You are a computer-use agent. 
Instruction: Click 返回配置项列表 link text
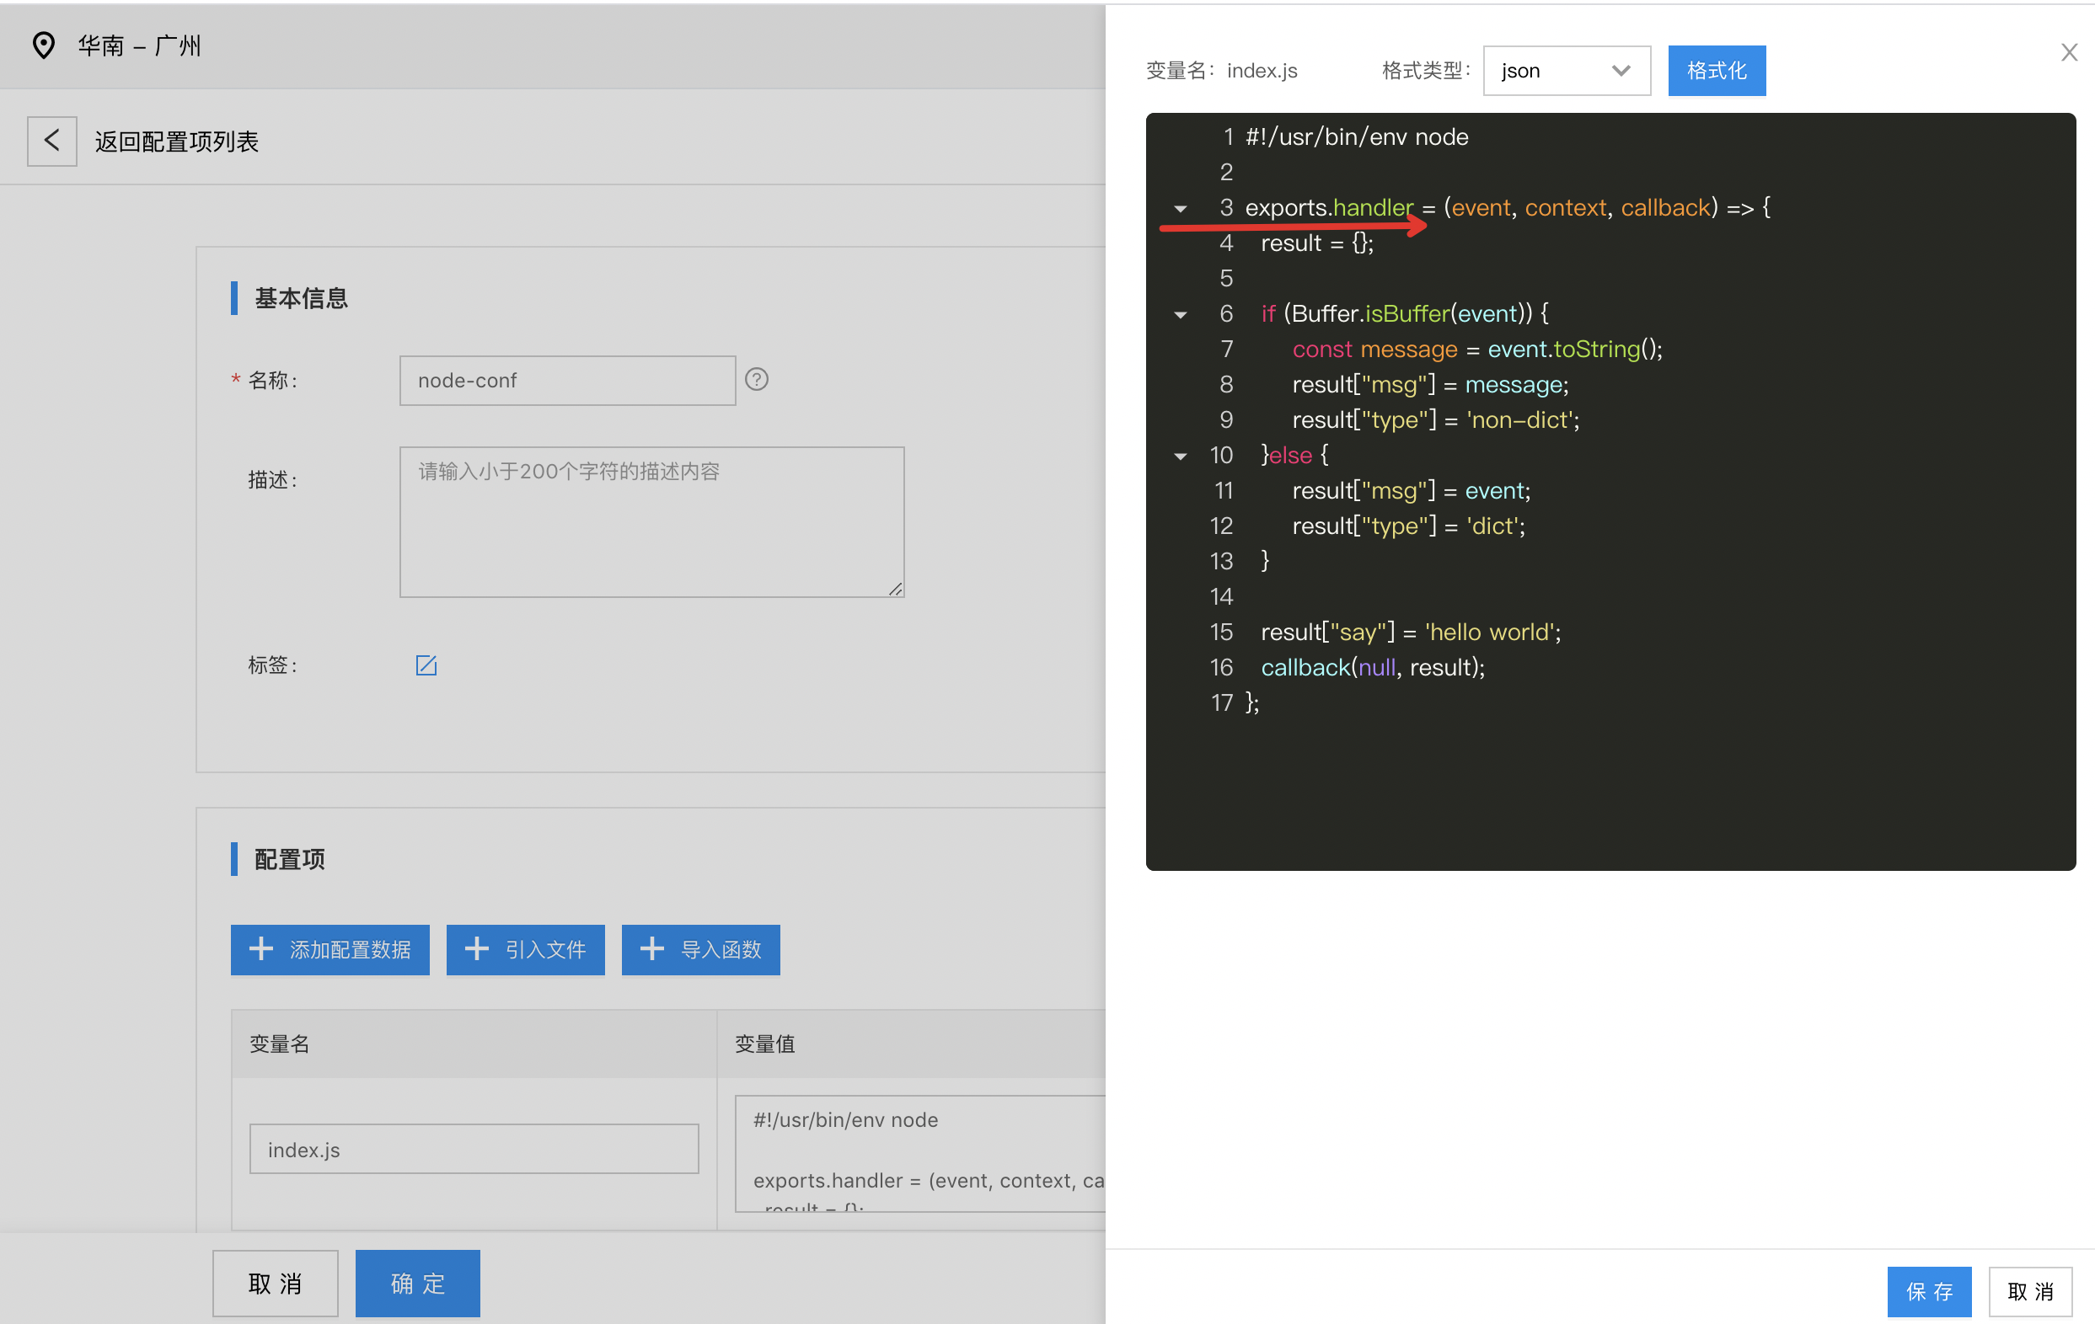click(x=177, y=141)
